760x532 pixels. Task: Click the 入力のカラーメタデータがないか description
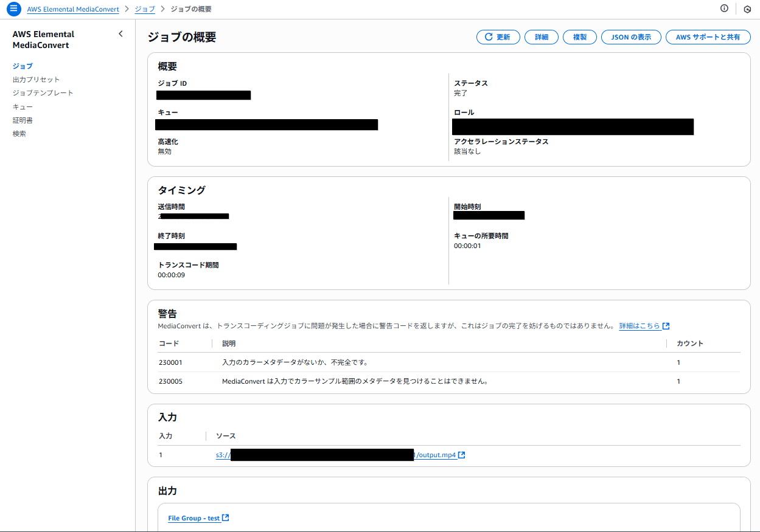click(x=295, y=362)
